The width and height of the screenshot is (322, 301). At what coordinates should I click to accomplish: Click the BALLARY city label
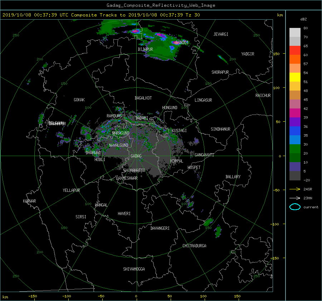(x=233, y=177)
